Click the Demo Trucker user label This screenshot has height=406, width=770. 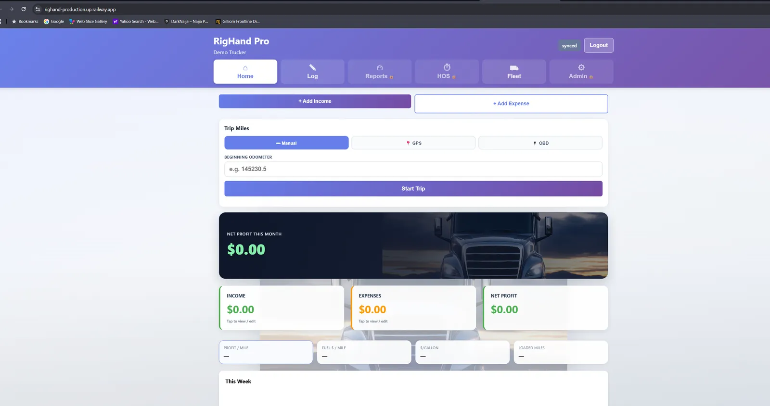click(x=230, y=52)
